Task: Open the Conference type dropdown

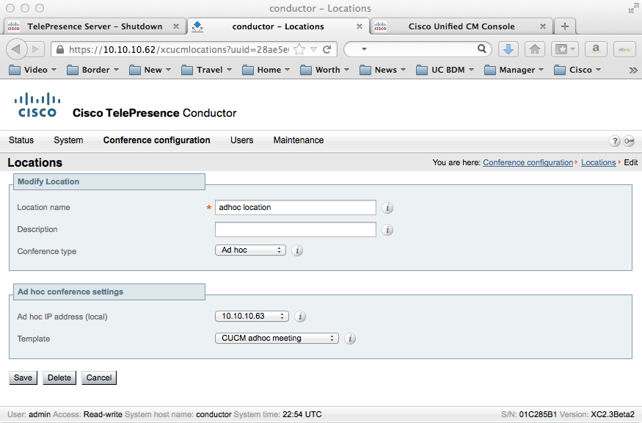Action: [250, 250]
